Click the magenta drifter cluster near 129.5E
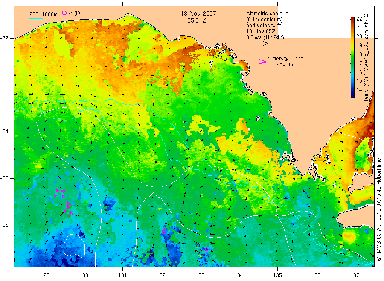Viewport: 384px width, 281px height. 64,203
